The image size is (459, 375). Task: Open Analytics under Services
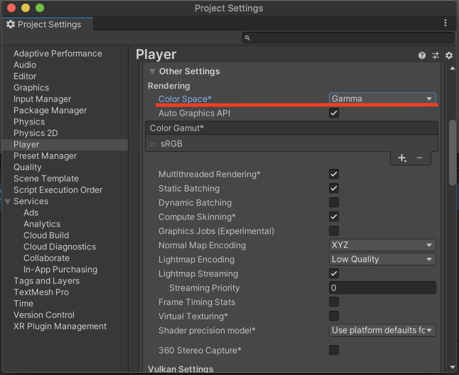pyautogui.click(x=42, y=224)
